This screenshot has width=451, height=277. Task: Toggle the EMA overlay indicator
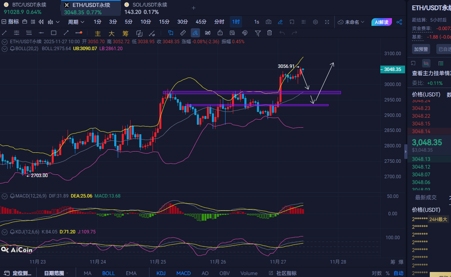(x=131, y=273)
